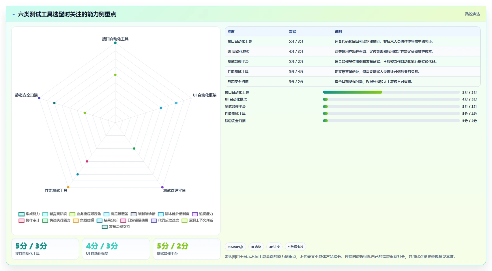The image size is (492, 271).
Task: Toggle the 快速执行能力 legend dataset
Action: coord(56,220)
